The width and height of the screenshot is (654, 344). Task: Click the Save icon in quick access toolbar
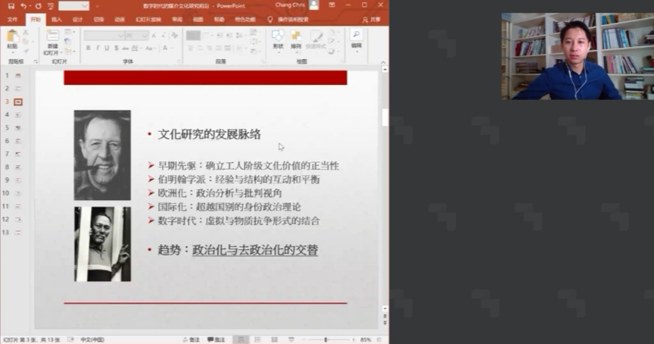coord(11,5)
